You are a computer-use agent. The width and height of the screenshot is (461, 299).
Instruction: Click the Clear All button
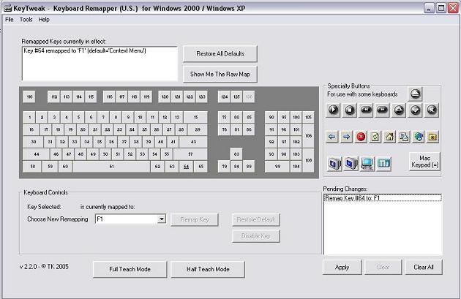[x=424, y=267]
